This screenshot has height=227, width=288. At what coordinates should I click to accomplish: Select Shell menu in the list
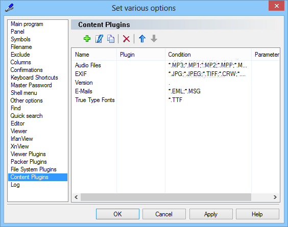[23, 93]
